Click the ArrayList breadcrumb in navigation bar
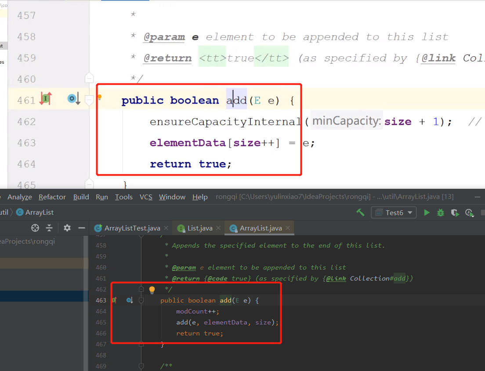 [35, 213]
